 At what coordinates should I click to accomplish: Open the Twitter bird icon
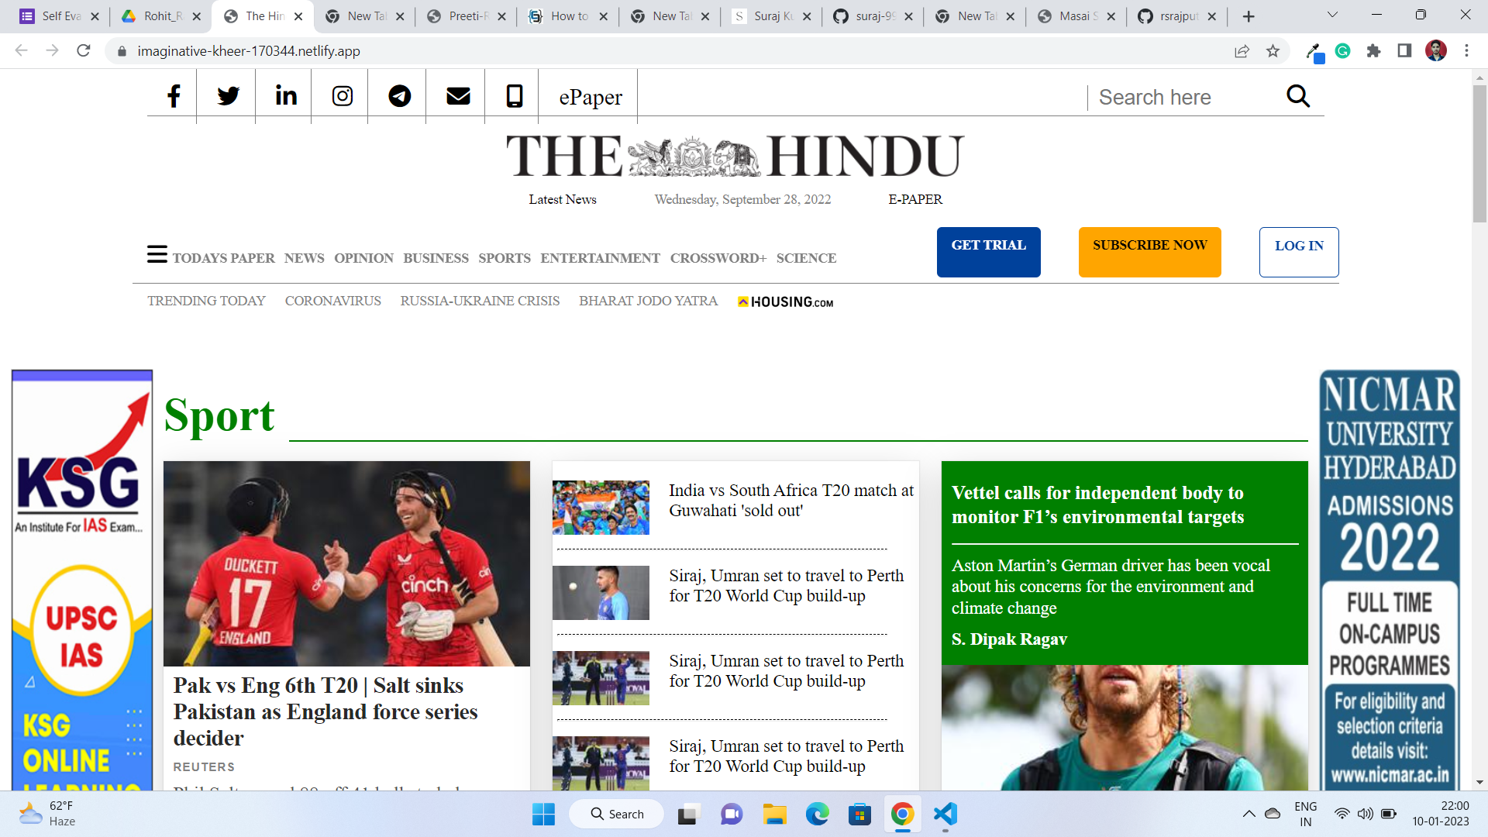(228, 96)
